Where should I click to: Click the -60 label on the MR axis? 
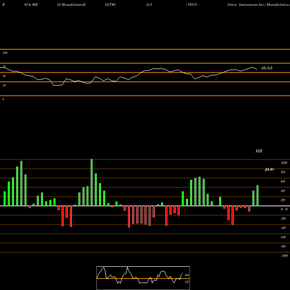(283, 237)
